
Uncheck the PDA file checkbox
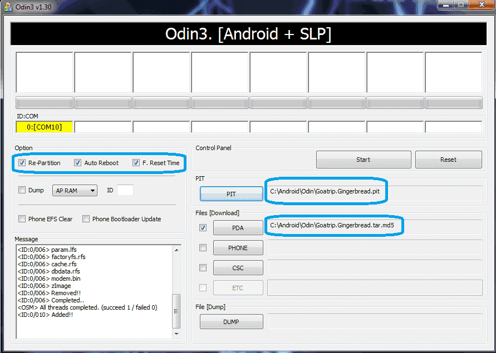[203, 227]
